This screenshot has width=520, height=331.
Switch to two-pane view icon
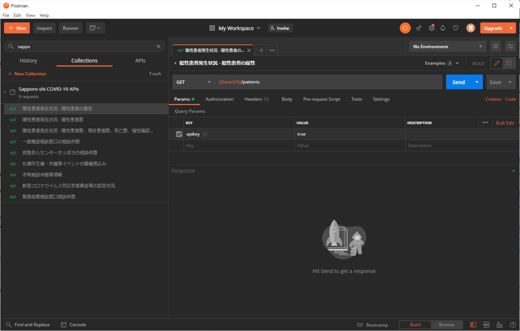coord(486,325)
